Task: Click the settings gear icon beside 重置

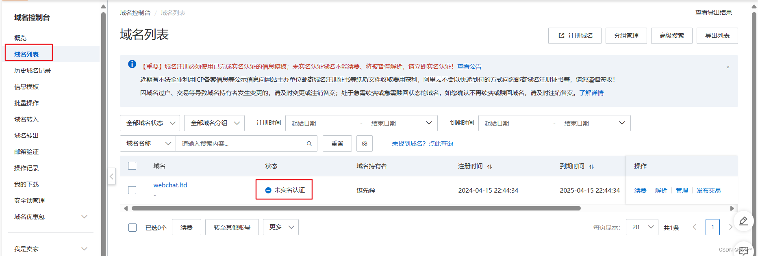Action: coord(365,143)
